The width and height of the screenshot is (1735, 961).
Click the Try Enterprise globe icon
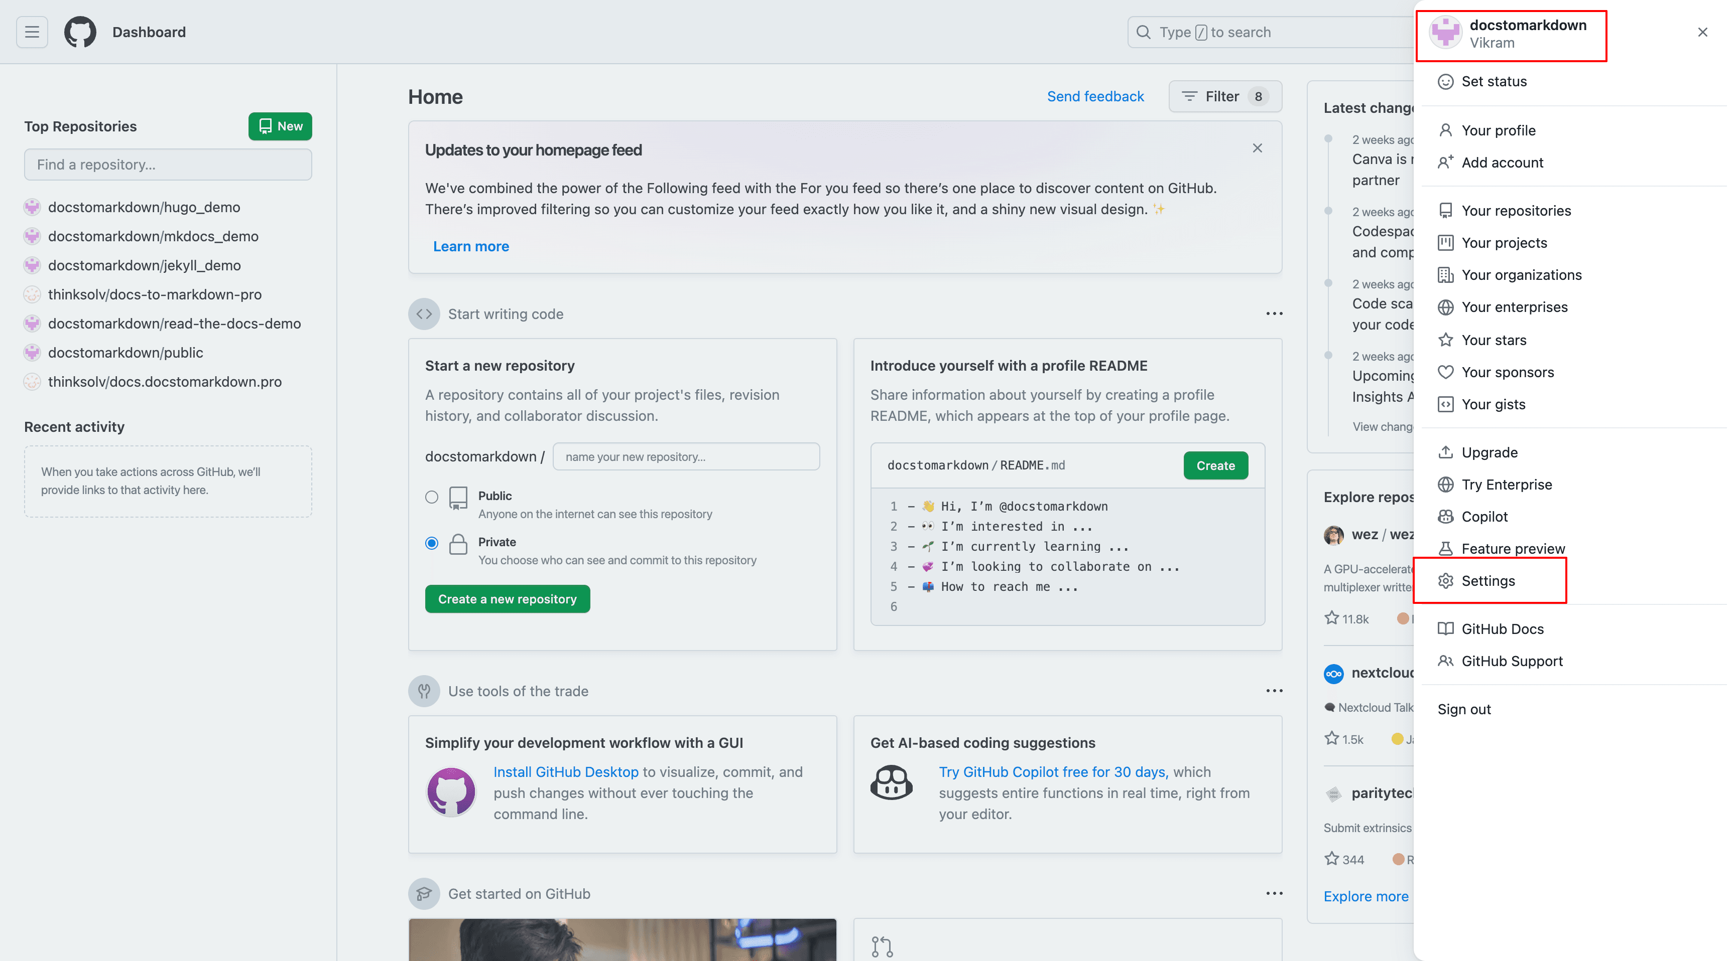(1445, 485)
